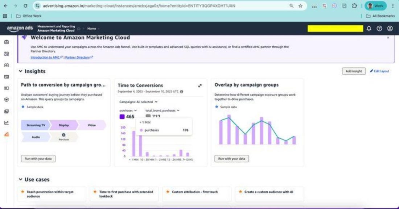Click the Streaming TV path step
399x209 pixels.
36,125
